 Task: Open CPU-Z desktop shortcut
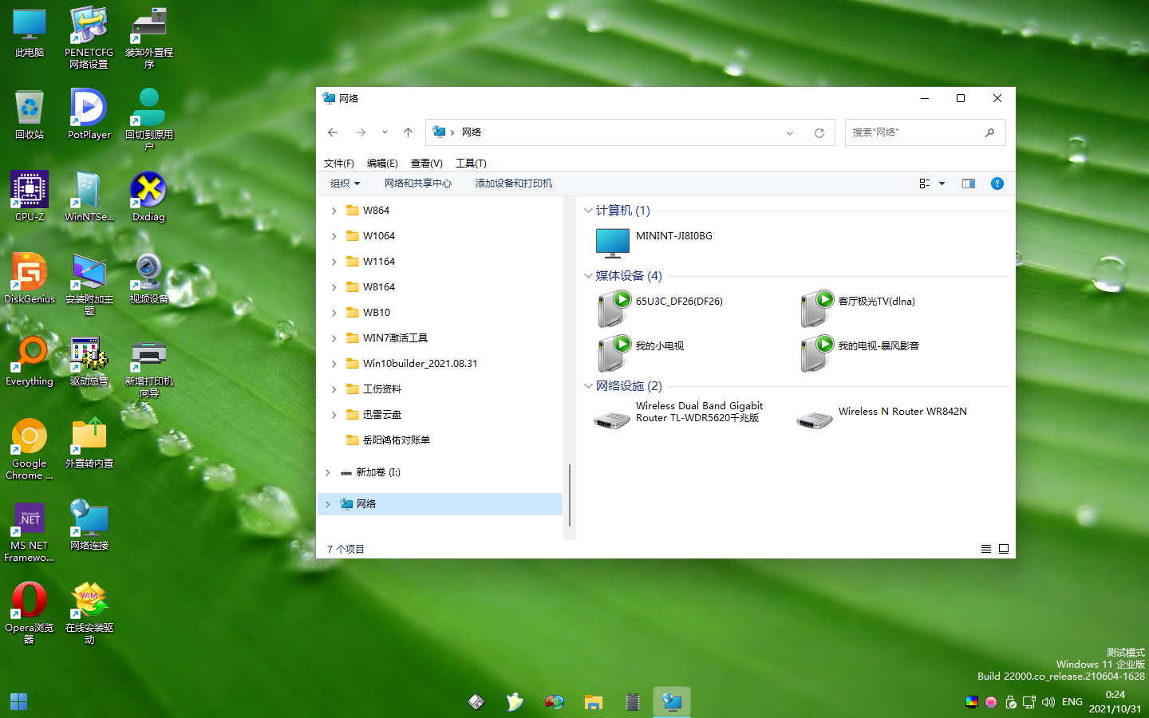30,196
